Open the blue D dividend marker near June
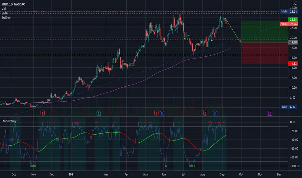The width and height of the screenshot is (302, 178). point(162,113)
